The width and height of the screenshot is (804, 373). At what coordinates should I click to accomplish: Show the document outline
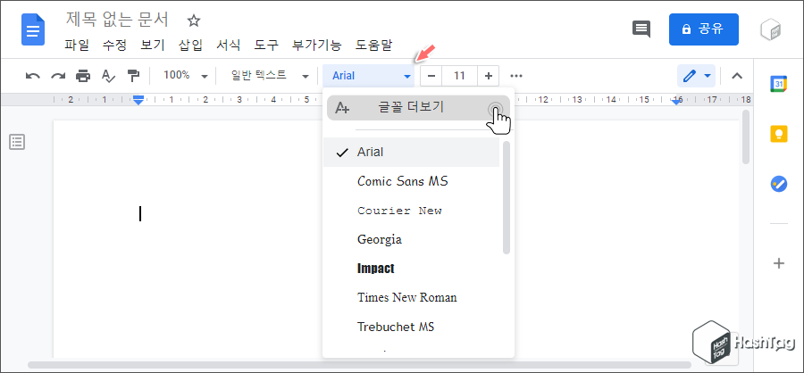tap(17, 142)
